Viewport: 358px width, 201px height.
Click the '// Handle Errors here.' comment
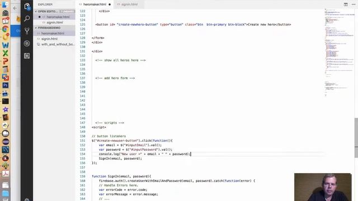[x=118, y=185]
